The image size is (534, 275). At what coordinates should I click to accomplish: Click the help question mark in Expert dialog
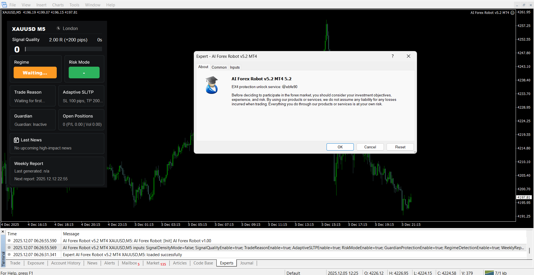[x=392, y=56]
